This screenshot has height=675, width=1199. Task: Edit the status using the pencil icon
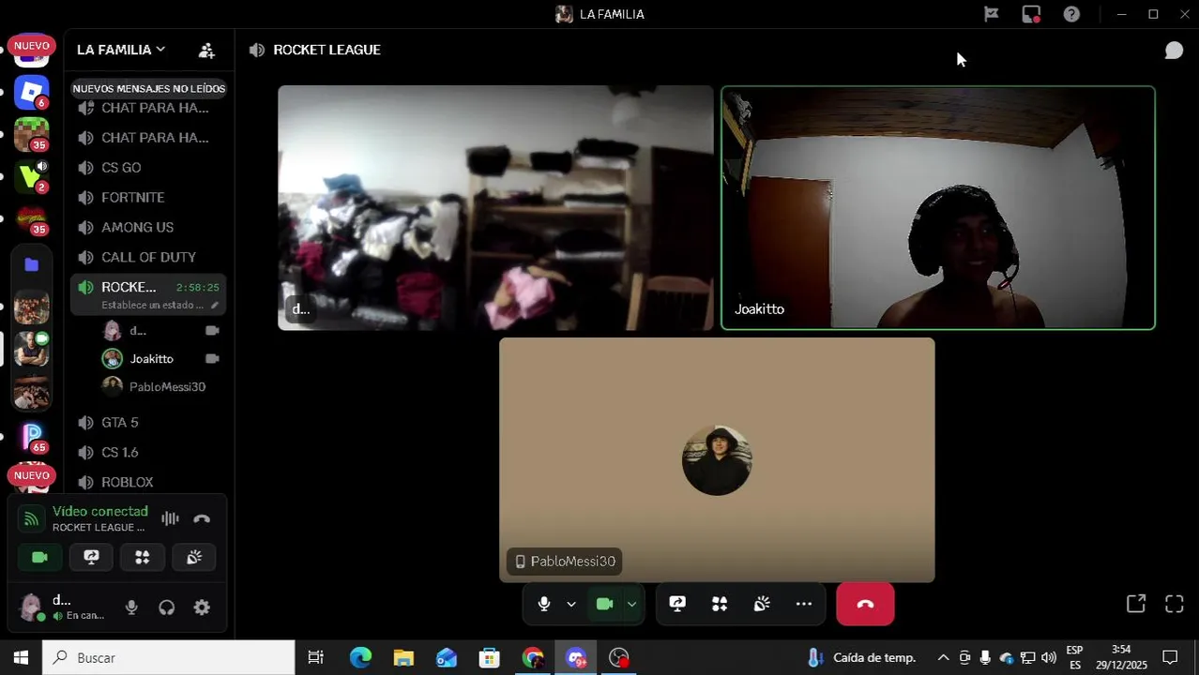click(x=214, y=305)
